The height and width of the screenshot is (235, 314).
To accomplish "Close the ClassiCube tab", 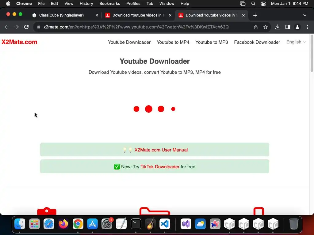I will coord(97,15).
